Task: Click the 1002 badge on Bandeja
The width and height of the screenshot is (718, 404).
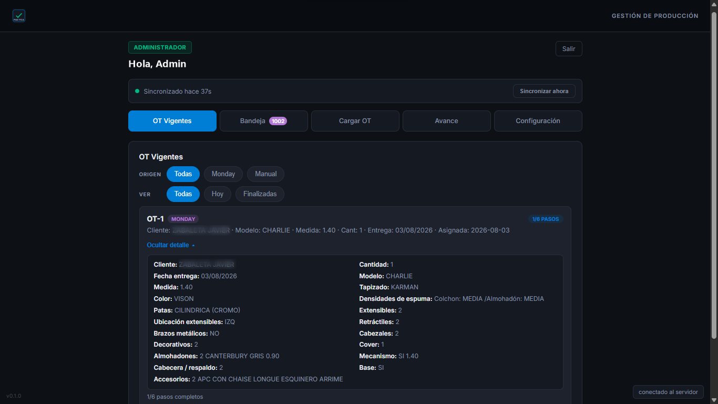Action: pos(278,121)
